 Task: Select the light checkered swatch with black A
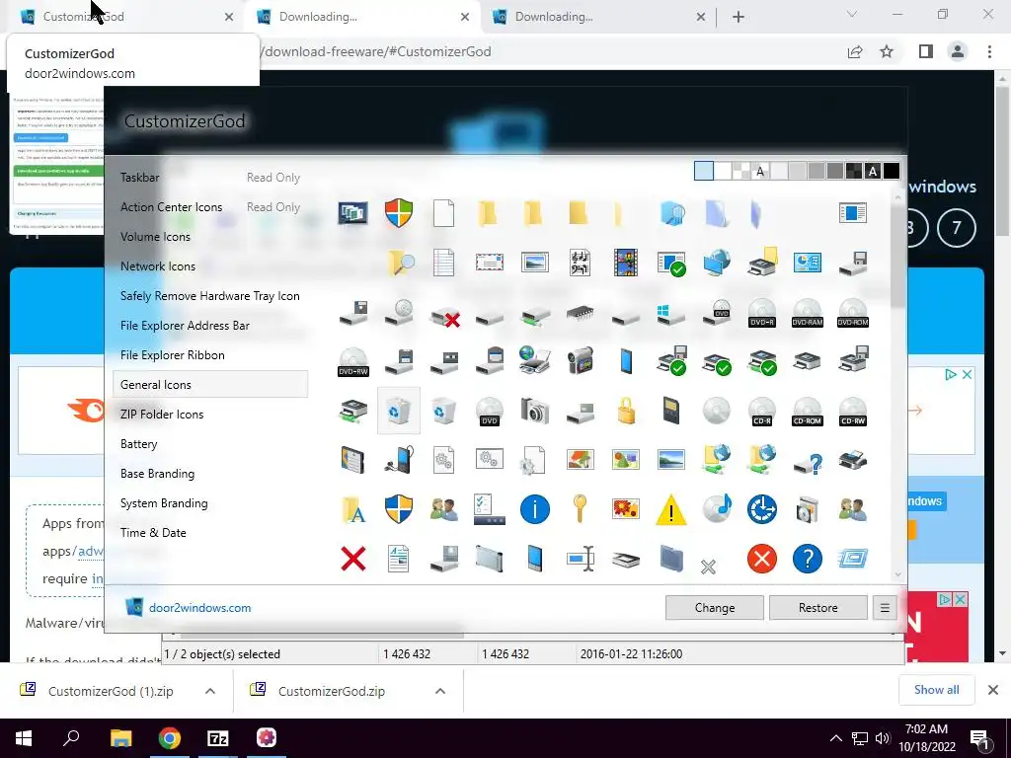[x=760, y=171]
